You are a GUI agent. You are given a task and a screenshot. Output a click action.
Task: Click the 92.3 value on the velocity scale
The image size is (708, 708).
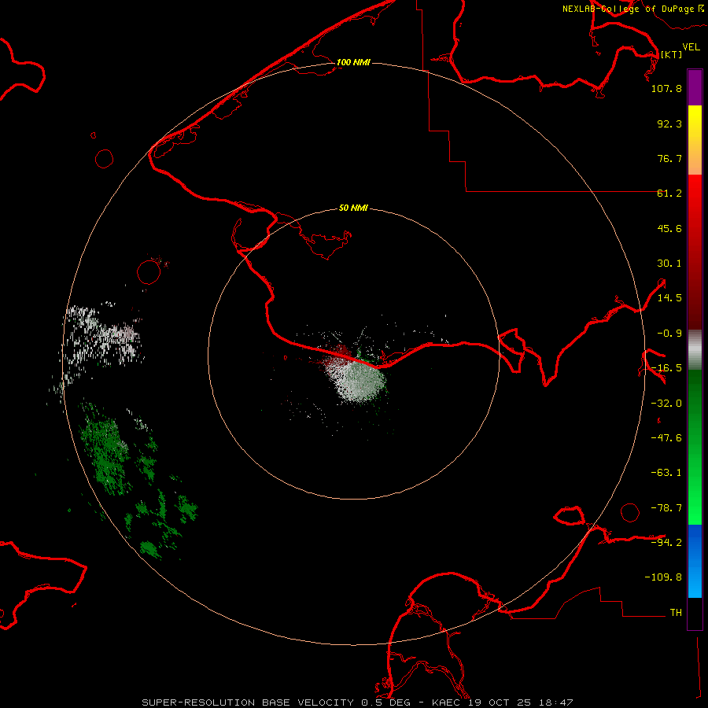tap(669, 124)
